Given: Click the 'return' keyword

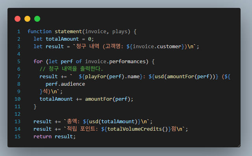Looking at the screenshot, I should click(43, 137).
